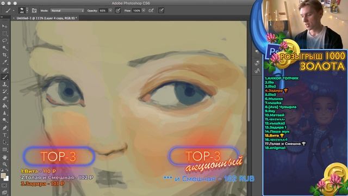Open the brush preset picker size 44

[x=22, y=10]
